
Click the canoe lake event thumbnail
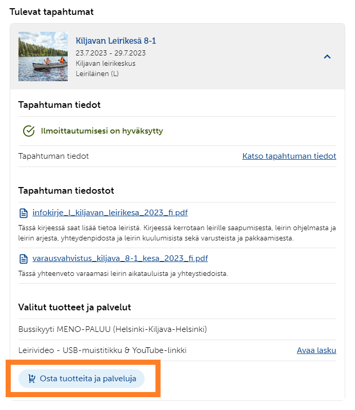[43, 57]
